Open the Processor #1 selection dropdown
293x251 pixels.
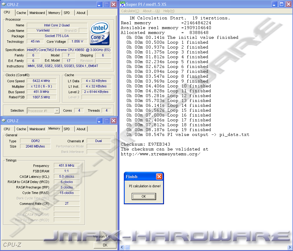[x=57, y=111]
